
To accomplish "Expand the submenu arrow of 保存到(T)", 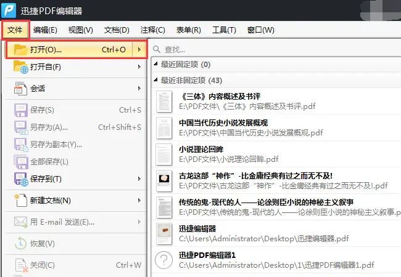I will pos(139,179).
